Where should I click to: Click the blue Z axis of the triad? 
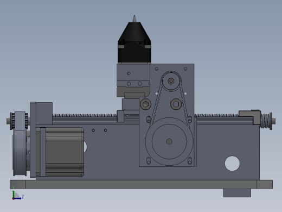17,198
